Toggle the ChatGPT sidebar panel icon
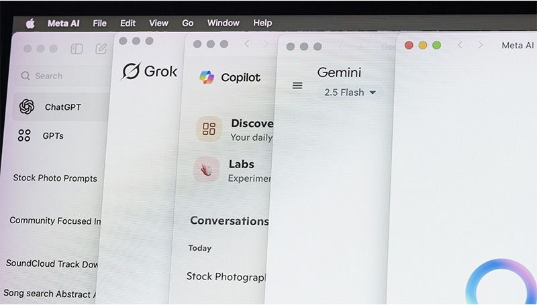Screen dimensions: 537x305 click(x=77, y=49)
